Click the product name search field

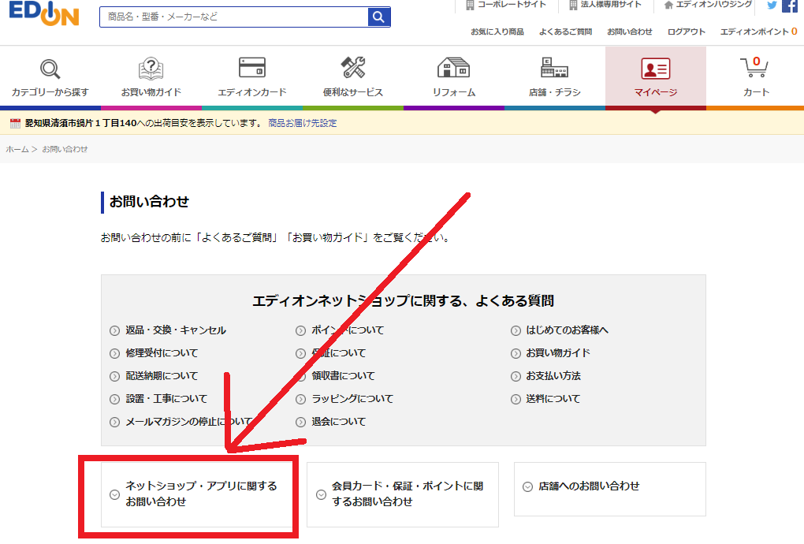[x=233, y=17]
